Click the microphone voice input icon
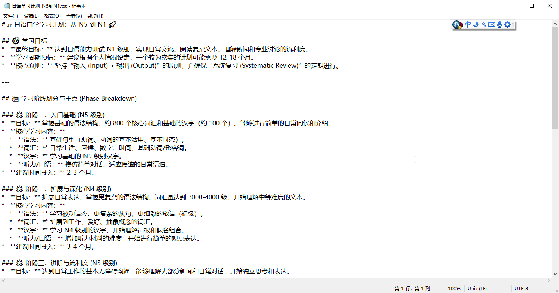Screen dimensions: 559x293 coord(499,25)
